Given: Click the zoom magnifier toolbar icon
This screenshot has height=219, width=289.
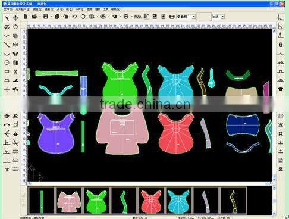Looking at the screenshot, I should click(x=92, y=17).
